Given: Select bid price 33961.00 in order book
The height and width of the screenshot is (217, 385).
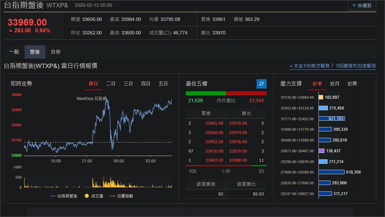Looking at the screenshot, I should (x=214, y=123).
